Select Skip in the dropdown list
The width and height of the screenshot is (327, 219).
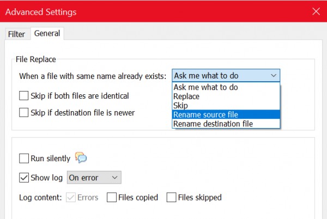(226, 106)
